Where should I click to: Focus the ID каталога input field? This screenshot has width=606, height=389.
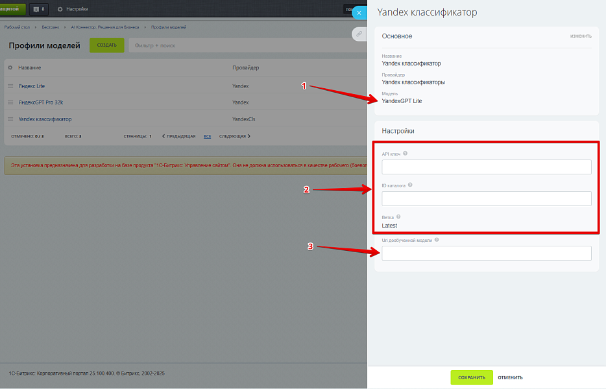(487, 198)
